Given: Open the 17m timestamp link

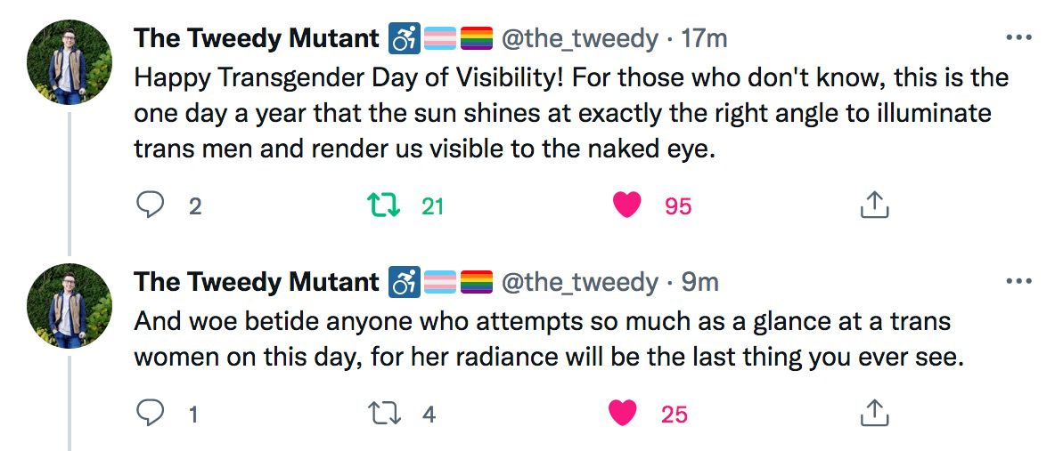Looking at the screenshot, I should click(x=704, y=38).
